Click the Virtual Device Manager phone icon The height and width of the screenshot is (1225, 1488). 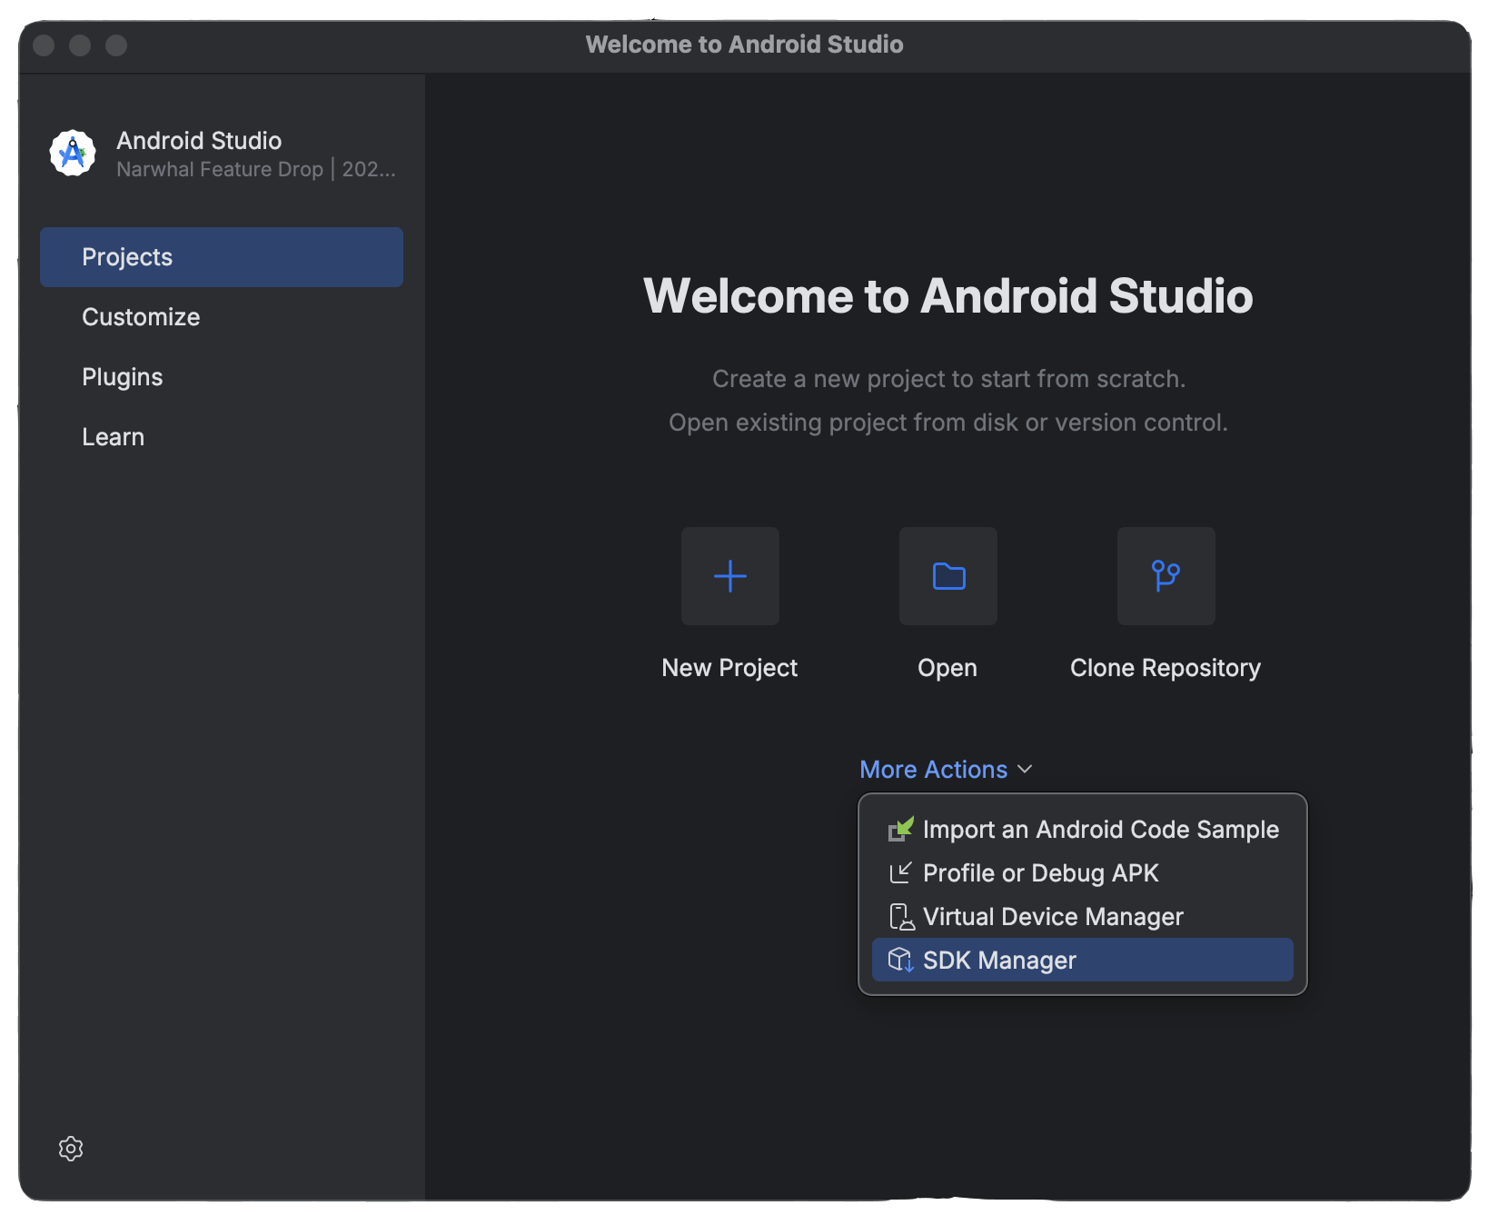tap(901, 916)
